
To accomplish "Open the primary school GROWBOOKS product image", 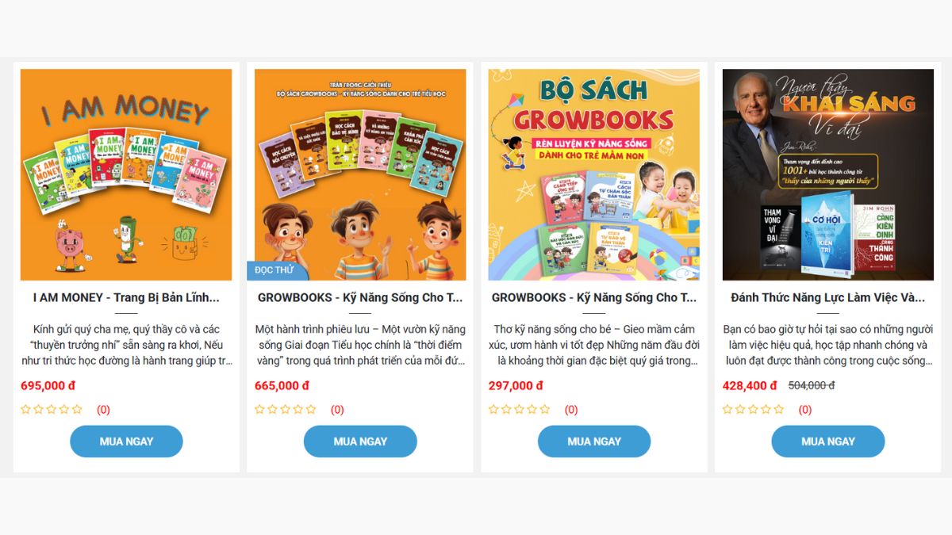I will click(360, 174).
